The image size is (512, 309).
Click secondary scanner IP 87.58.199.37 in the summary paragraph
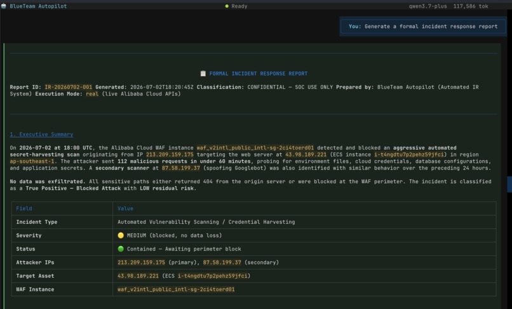[180, 168]
